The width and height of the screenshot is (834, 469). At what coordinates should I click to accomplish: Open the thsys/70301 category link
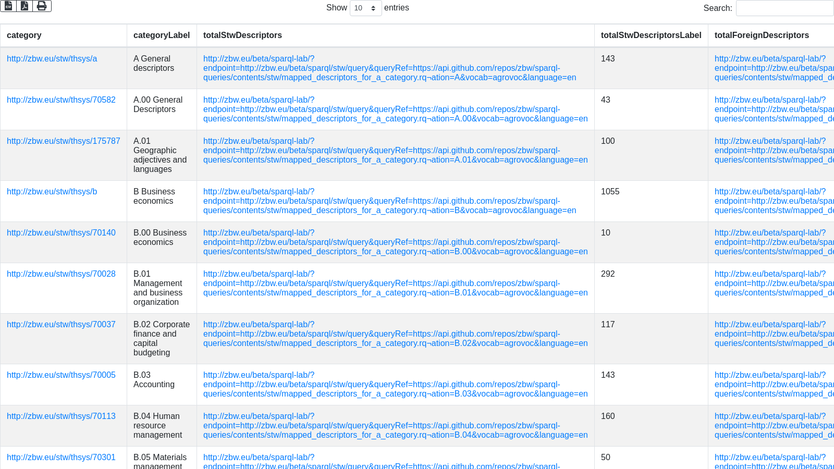61,458
